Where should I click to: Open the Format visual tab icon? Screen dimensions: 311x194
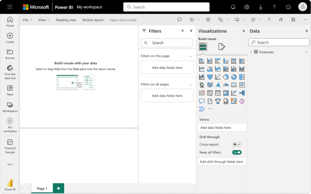click(221, 47)
